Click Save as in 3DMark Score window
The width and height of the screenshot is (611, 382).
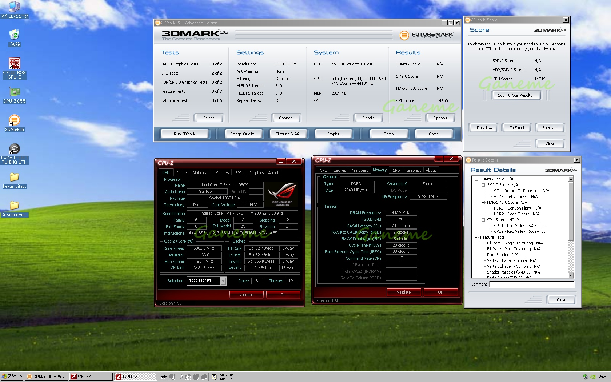click(551, 128)
